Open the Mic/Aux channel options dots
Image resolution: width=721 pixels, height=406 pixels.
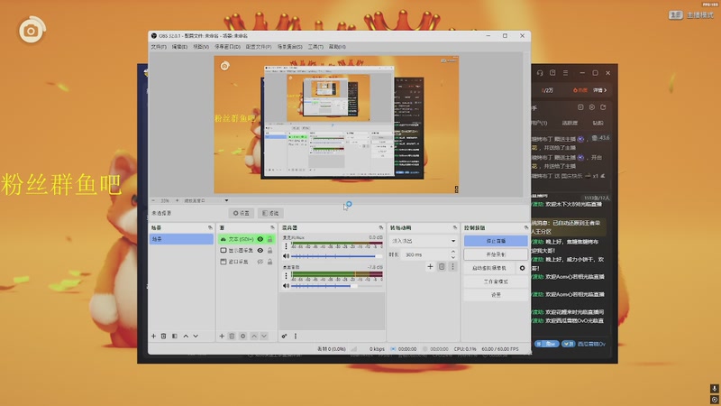click(286, 246)
